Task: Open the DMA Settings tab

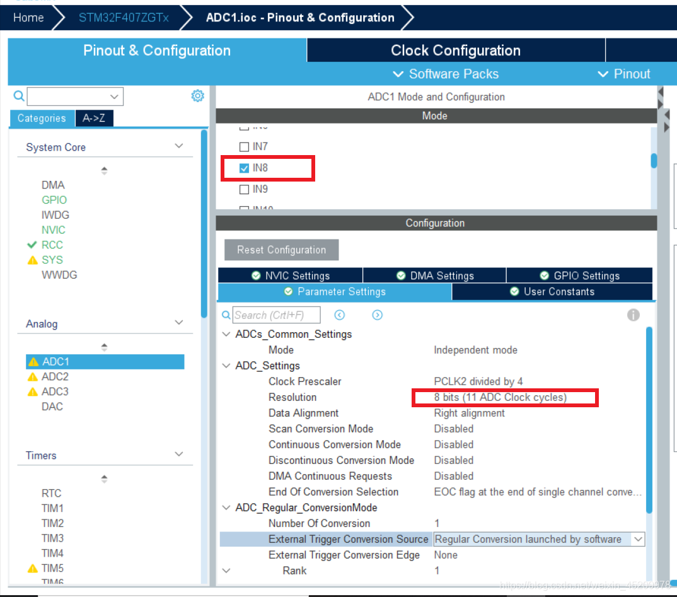Action: tap(435, 275)
